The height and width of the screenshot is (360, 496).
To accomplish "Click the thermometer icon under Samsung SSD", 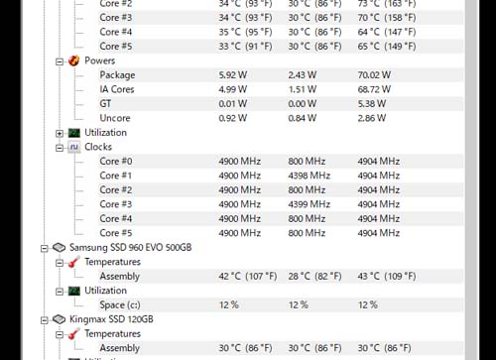I will [x=74, y=262].
